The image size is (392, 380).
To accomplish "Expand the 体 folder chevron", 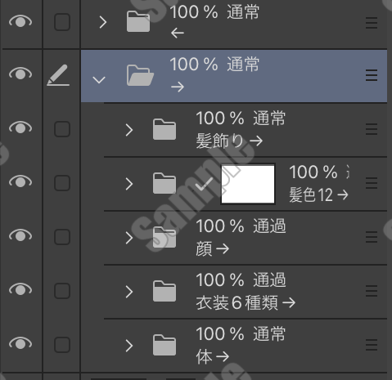I will click(x=129, y=346).
